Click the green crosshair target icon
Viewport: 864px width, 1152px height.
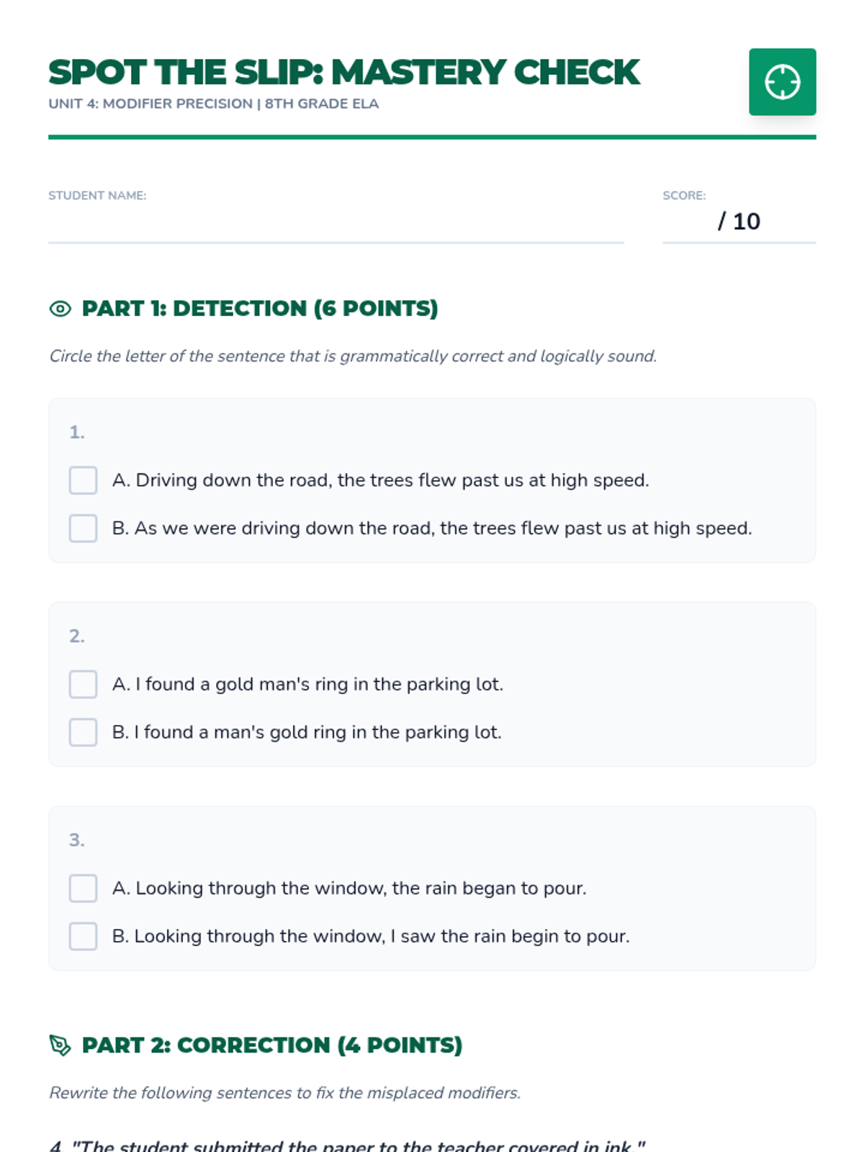point(782,82)
